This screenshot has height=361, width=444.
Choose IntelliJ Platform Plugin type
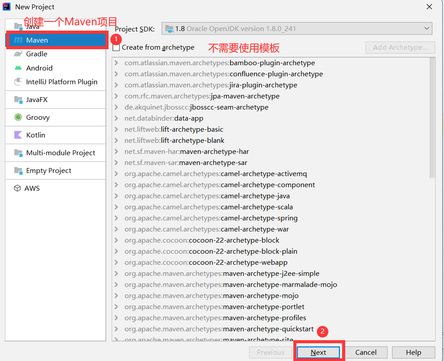[x=56, y=82]
